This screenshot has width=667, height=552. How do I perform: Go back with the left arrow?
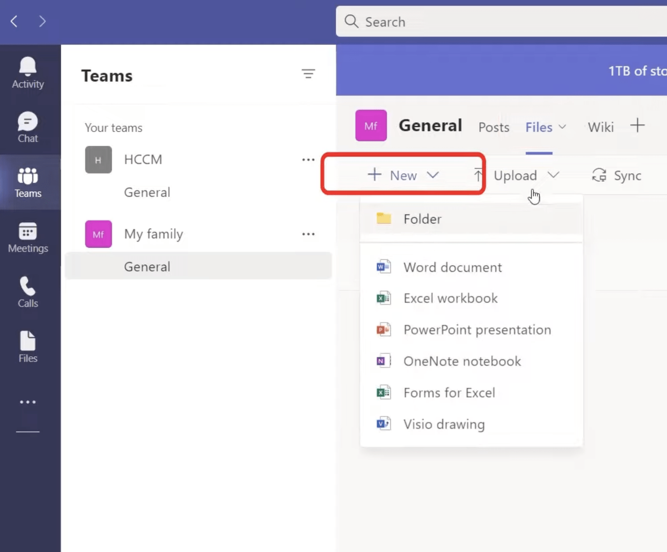tap(14, 21)
